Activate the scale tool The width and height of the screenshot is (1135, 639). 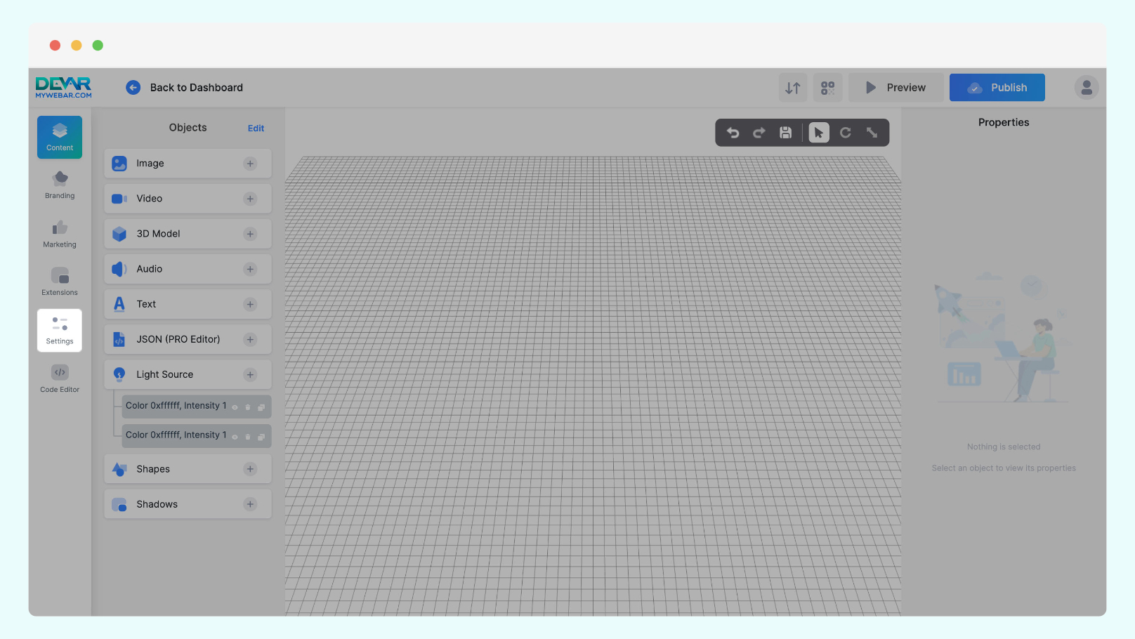click(872, 133)
